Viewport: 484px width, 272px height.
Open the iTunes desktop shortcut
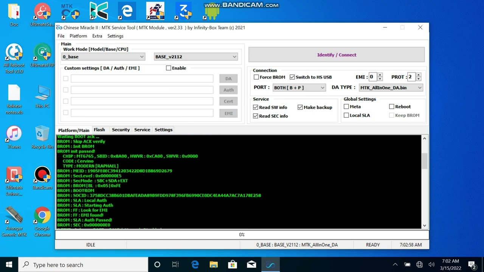coord(14,137)
